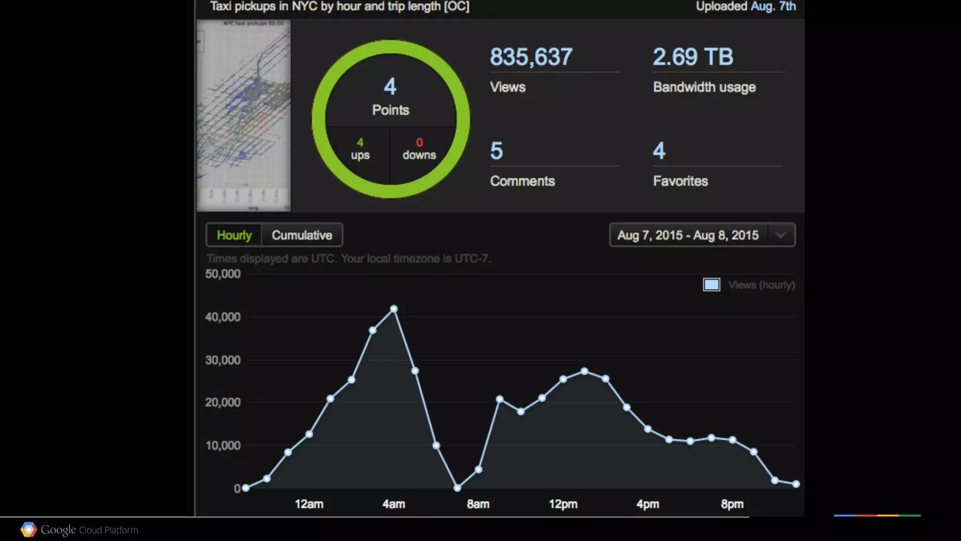Open the 4 Favorites stat
Image resolution: width=961 pixels, height=541 pixels.
659,151
